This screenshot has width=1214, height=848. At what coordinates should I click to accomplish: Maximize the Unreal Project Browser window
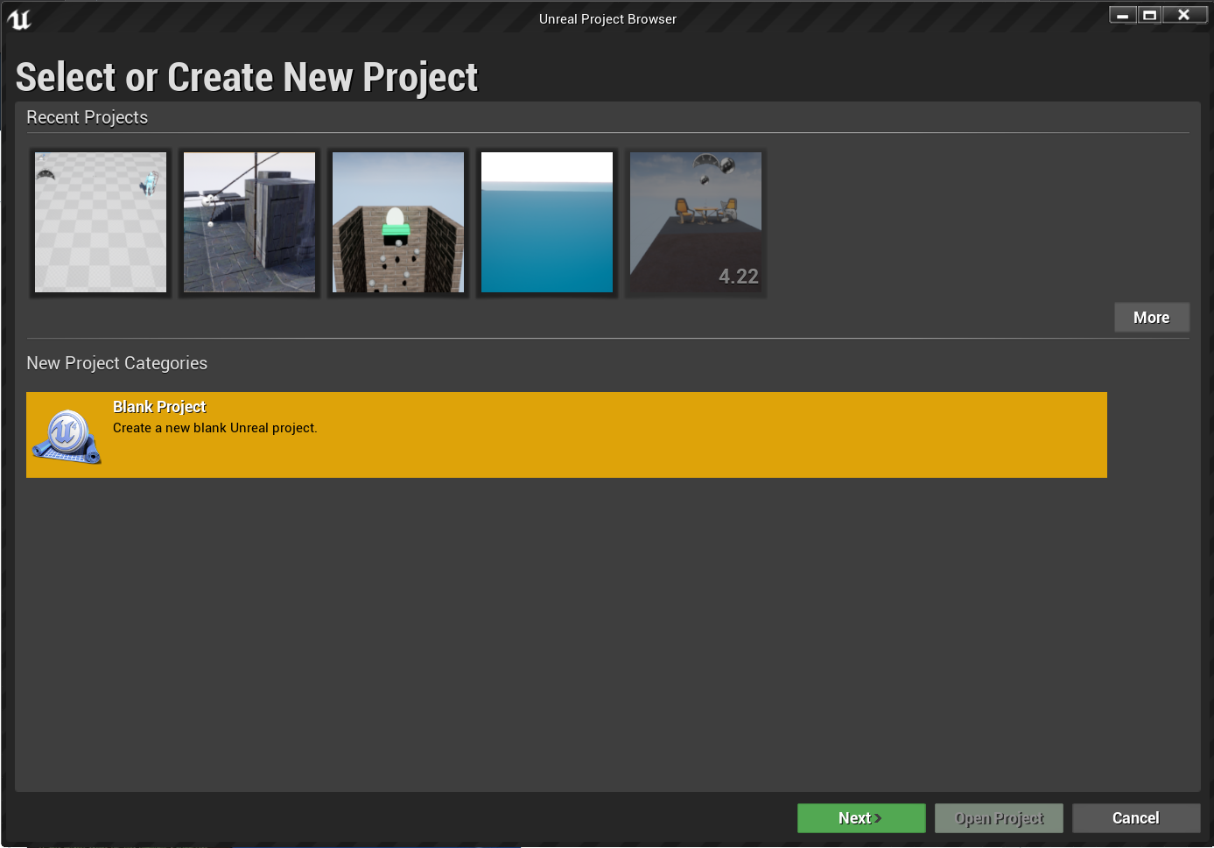[x=1150, y=15]
